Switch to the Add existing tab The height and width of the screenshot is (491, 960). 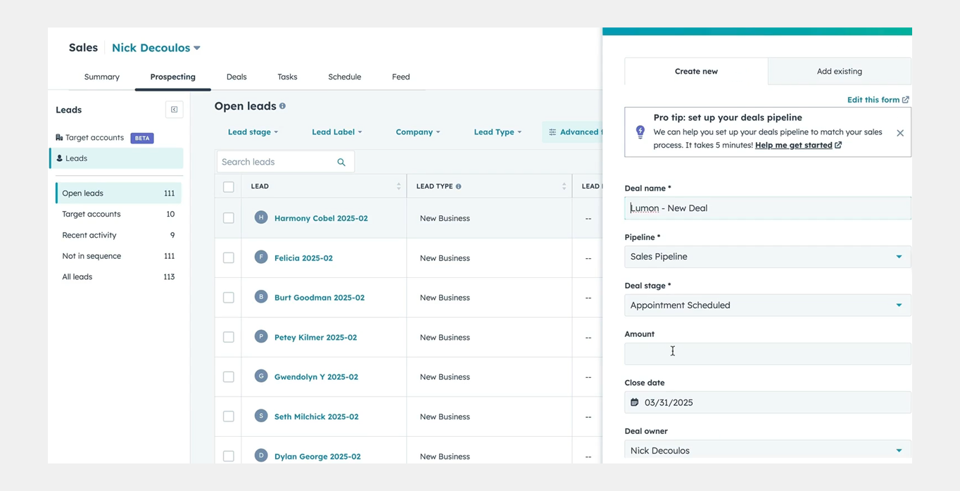pos(839,71)
